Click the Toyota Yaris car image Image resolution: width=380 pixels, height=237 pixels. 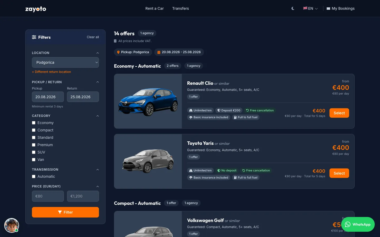point(148,161)
